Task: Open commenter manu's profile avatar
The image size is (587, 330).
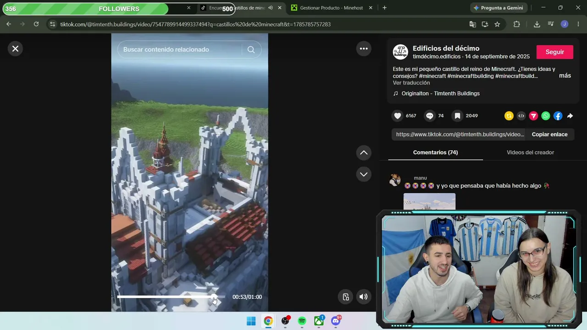Action: 395,180
